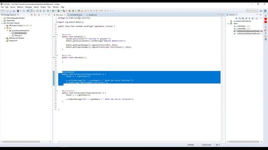Switch to the Main.java editor tab

click(59, 15)
